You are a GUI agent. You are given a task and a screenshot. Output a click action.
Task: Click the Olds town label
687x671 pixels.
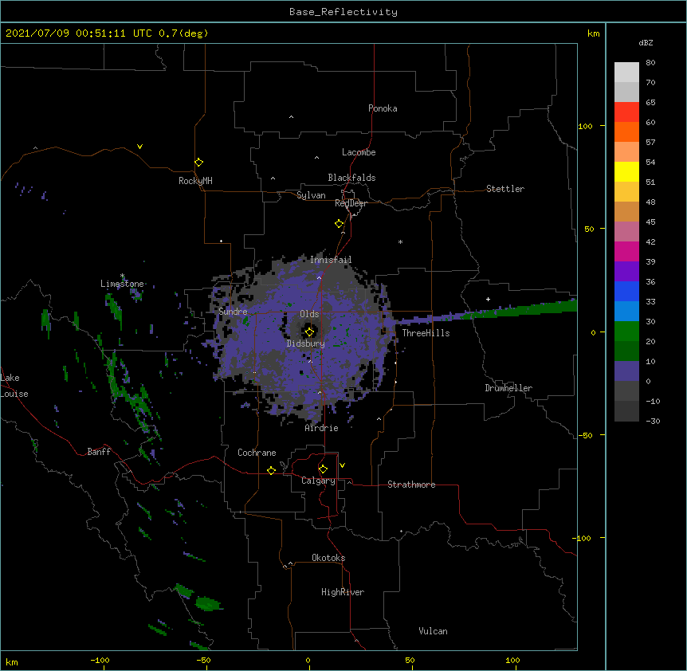tap(309, 314)
